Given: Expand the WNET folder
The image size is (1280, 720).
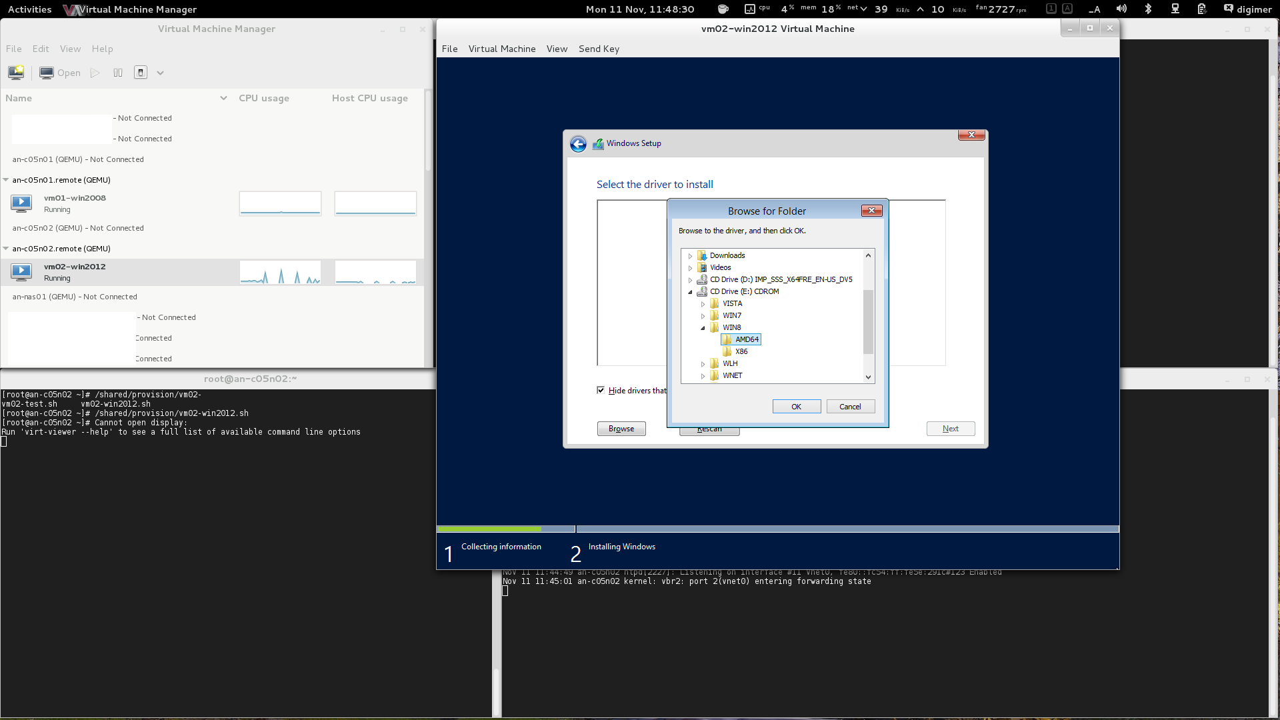Looking at the screenshot, I should [x=703, y=376].
